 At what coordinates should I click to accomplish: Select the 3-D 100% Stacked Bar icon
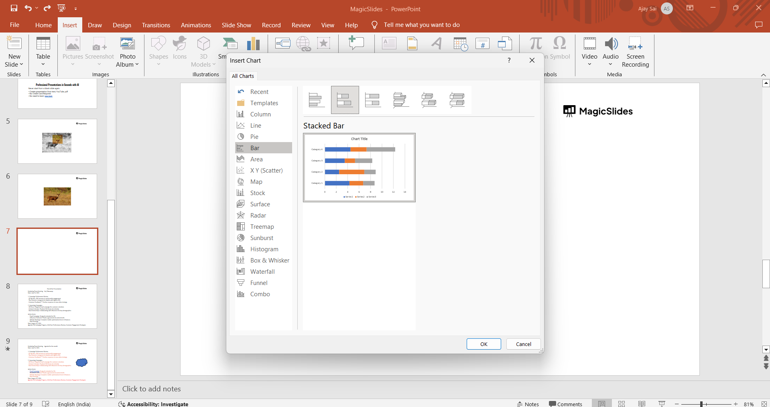click(457, 100)
